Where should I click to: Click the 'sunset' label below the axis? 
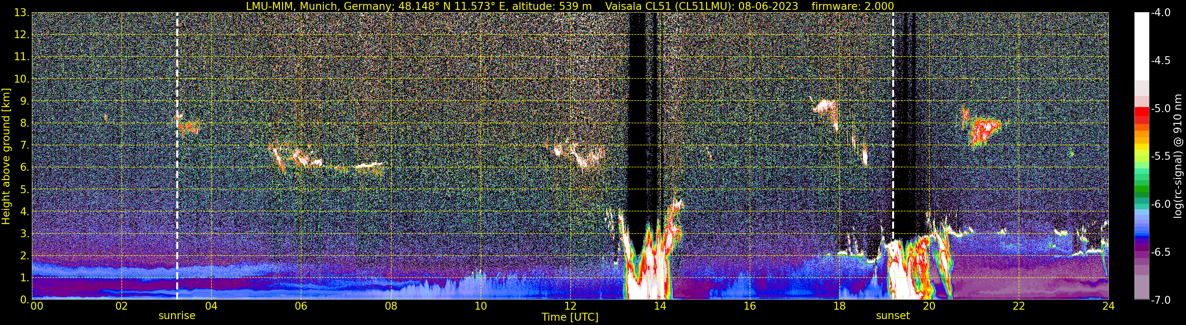pyautogui.click(x=893, y=316)
